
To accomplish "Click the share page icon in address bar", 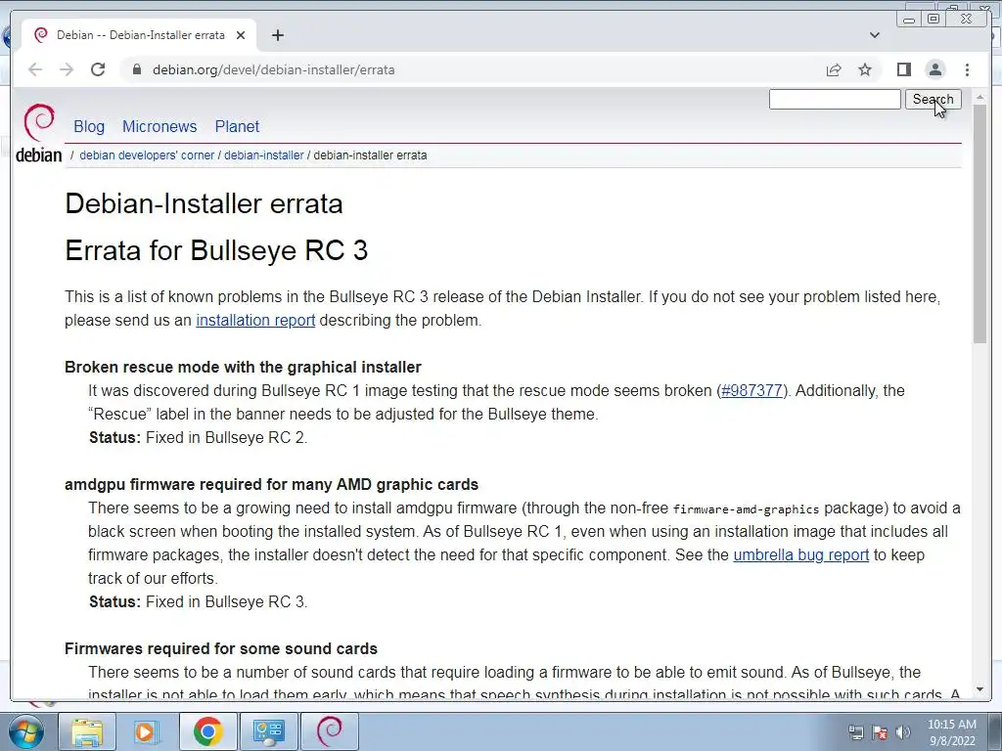I will tap(834, 69).
